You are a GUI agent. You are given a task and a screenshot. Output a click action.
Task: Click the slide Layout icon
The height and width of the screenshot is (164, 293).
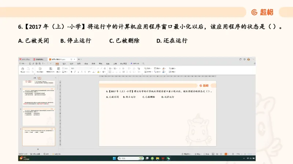(59, 69)
